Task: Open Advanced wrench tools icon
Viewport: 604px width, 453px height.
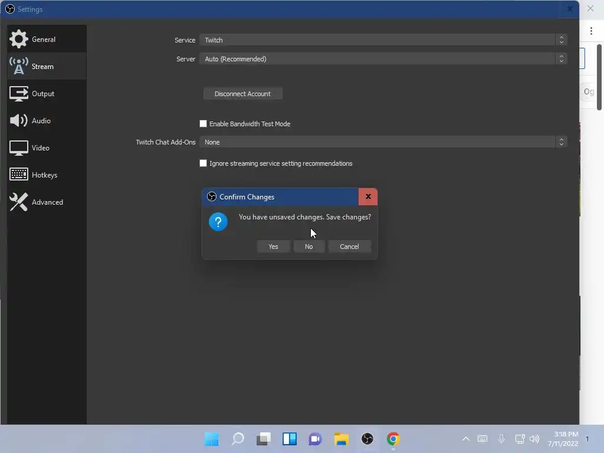Action: [18, 202]
